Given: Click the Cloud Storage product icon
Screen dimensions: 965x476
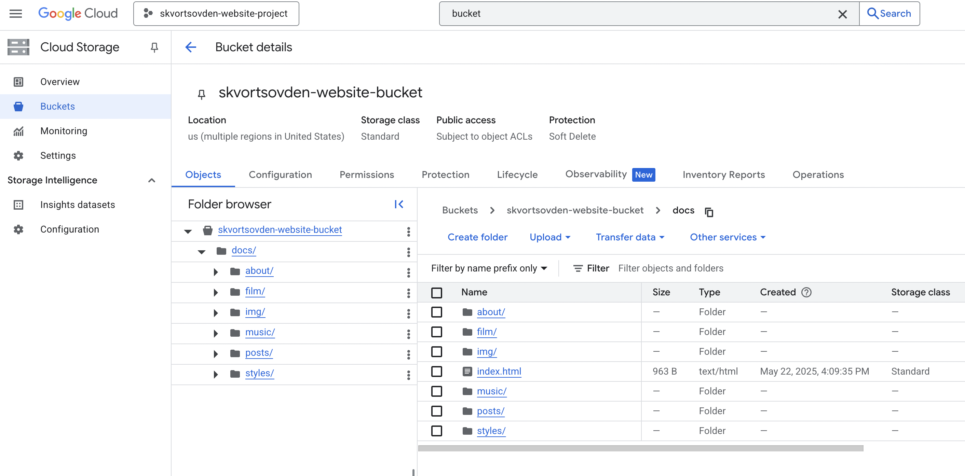Looking at the screenshot, I should [18, 47].
